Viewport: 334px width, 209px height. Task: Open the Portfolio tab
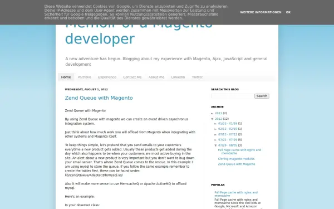pos(85,77)
